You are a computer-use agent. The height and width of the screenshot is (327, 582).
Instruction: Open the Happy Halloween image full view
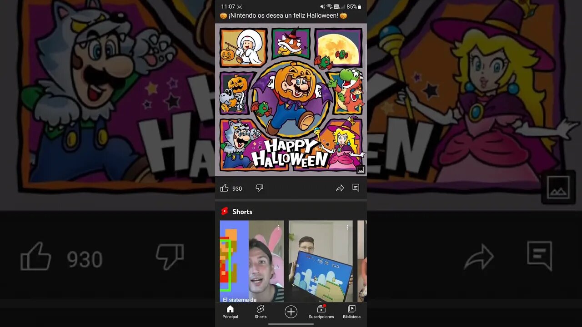pos(291,99)
